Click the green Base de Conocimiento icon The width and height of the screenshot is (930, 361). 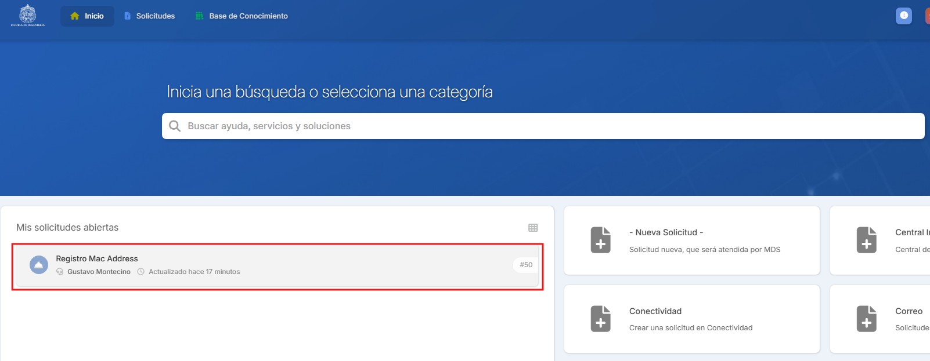pos(199,16)
